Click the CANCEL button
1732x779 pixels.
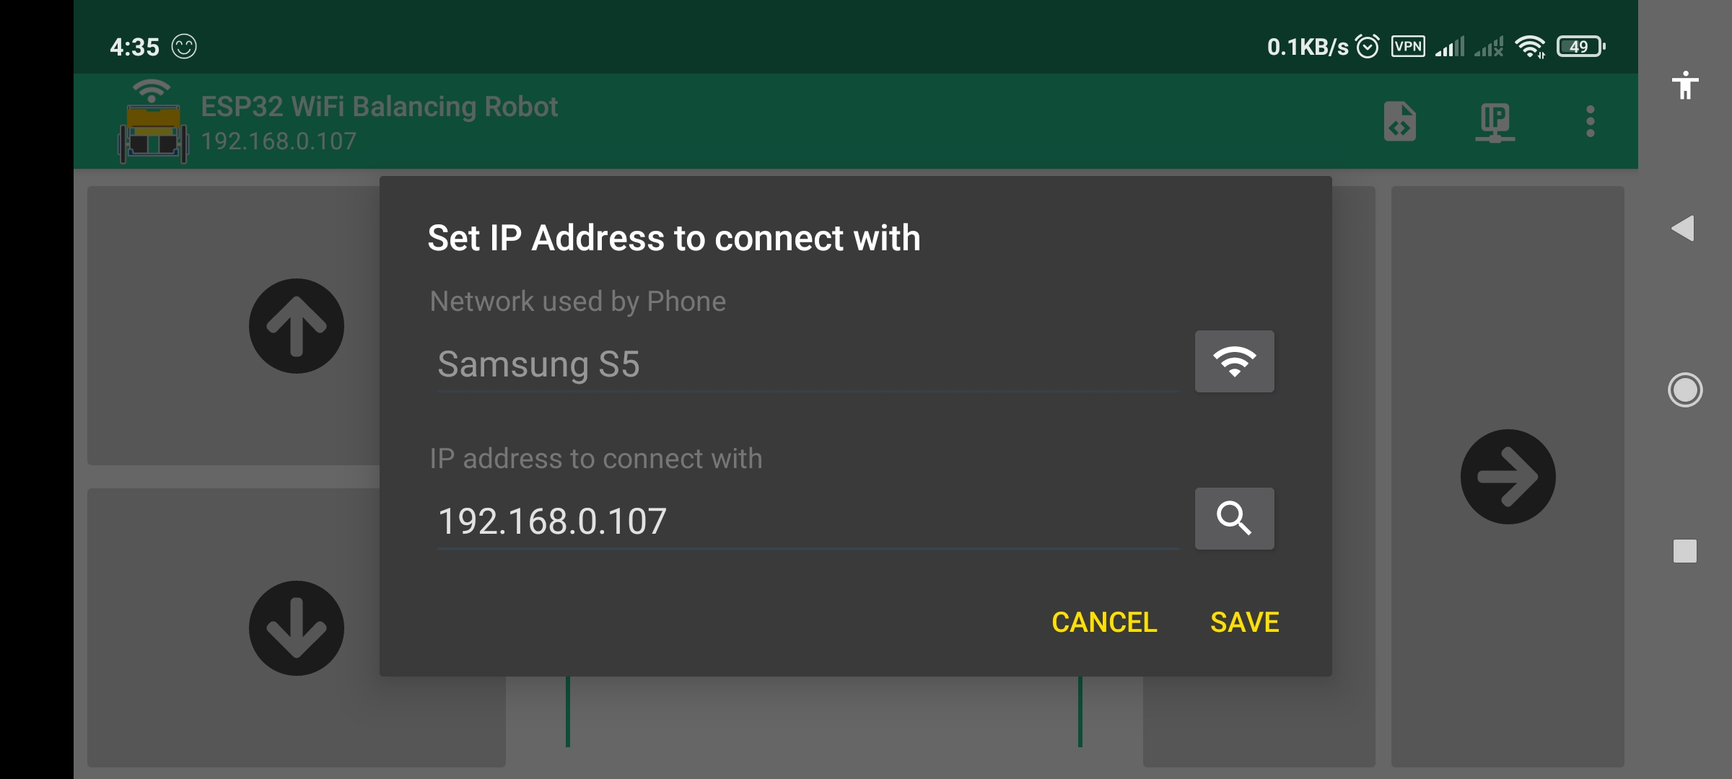(x=1104, y=622)
